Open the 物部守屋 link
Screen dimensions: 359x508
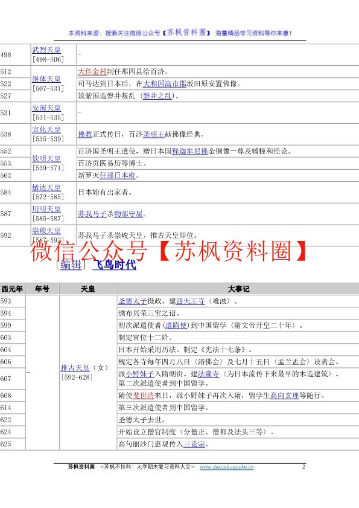pos(129,214)
